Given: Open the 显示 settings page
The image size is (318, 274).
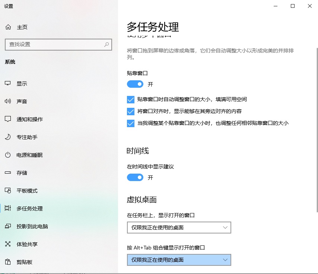Looking at the screenshot, I should coord(22,83).
